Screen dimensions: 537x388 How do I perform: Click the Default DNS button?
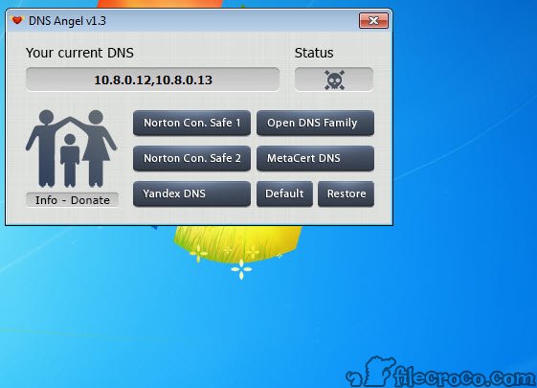[x=284, y=194]
